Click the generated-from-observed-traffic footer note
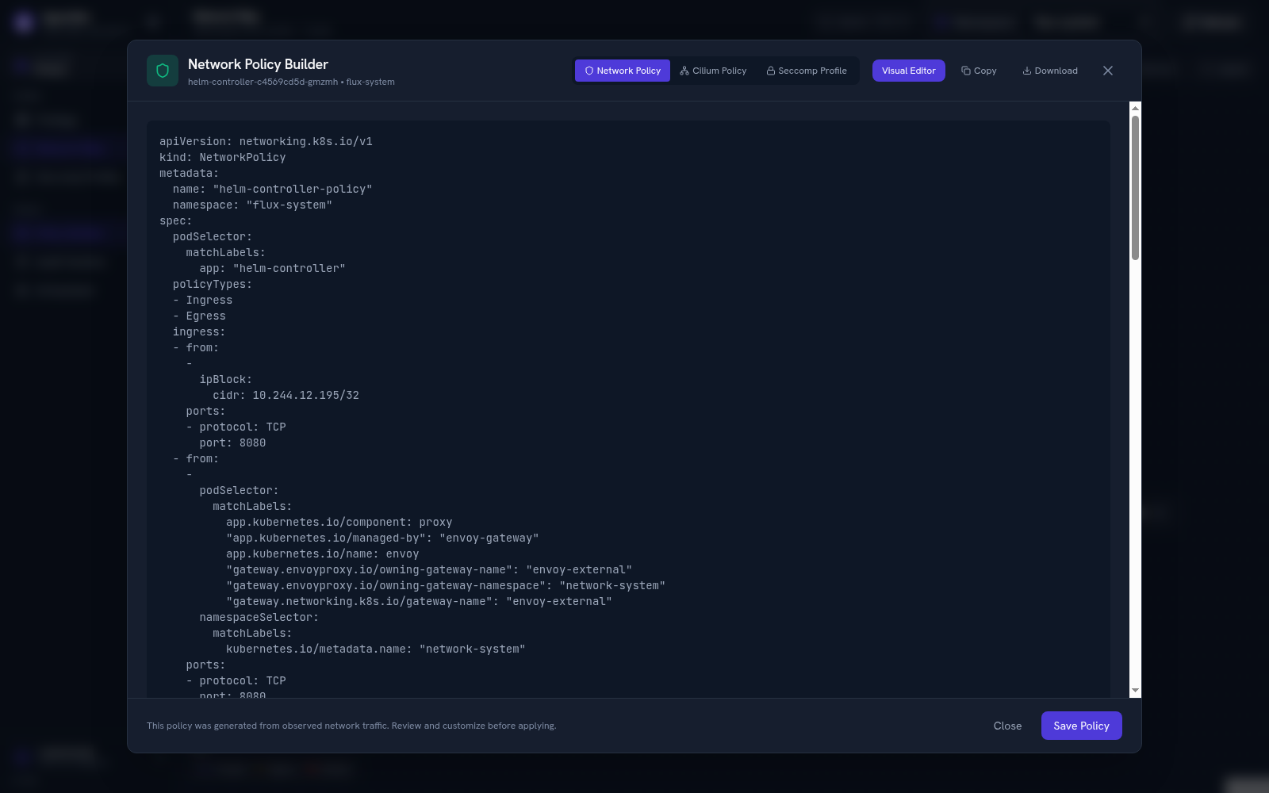Image resolution: width=1269 pixels, height=793 pixels. 351,726
